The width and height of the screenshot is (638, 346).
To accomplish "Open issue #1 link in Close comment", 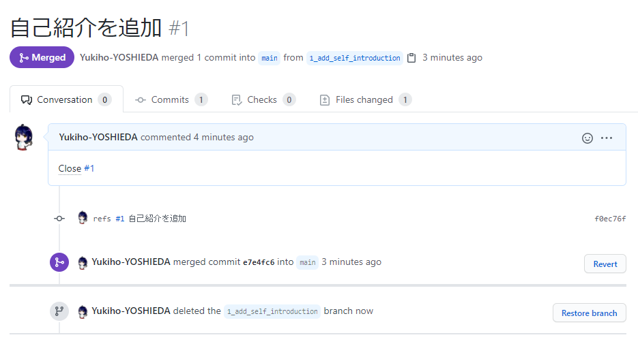I will click(89, 168).
